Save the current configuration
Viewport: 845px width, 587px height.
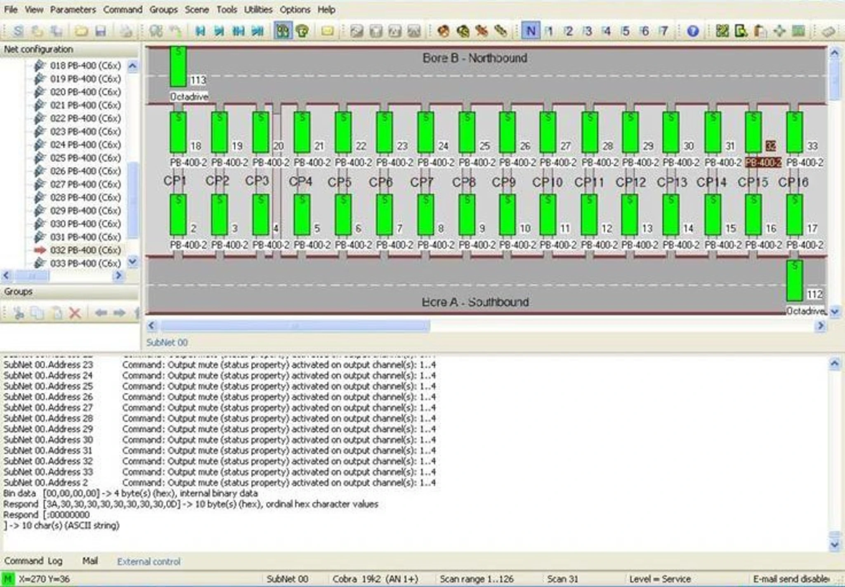[x=101, y=31]
